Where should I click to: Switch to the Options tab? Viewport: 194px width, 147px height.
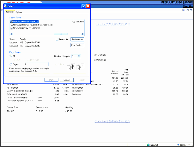click(19, 12)
